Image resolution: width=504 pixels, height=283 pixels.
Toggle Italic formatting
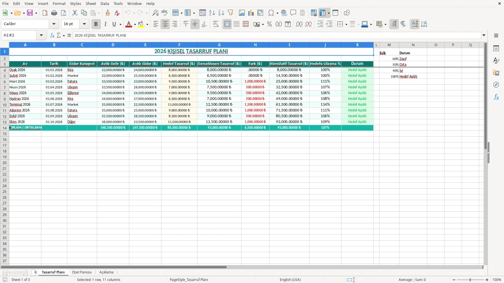[x=105, y=24]
